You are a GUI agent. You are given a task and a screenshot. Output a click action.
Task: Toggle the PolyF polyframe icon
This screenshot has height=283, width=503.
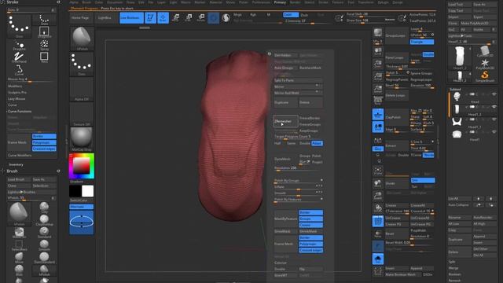378,221
